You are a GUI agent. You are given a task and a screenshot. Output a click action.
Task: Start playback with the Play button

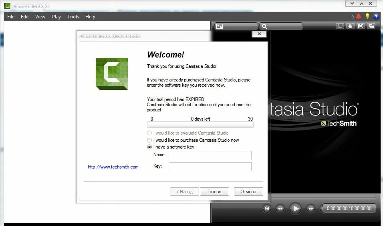tap(295, 208)
